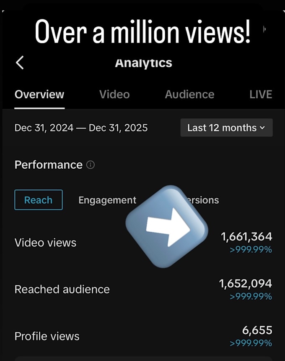Click the Analytics page title
The image size is (285, 361).
coord(143,63)
